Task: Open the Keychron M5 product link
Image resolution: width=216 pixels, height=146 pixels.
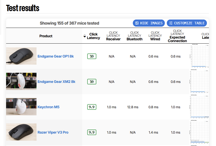Action: click(48, 107)
